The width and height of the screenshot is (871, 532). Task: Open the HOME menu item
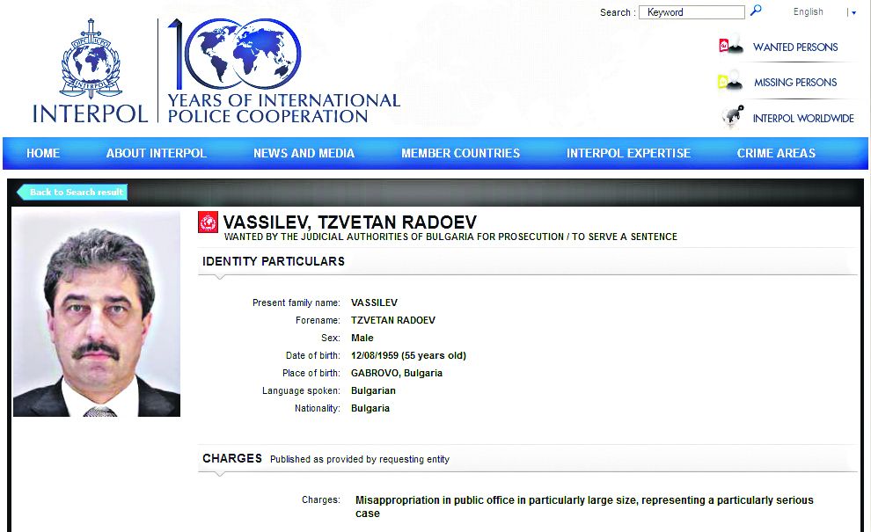43,153
